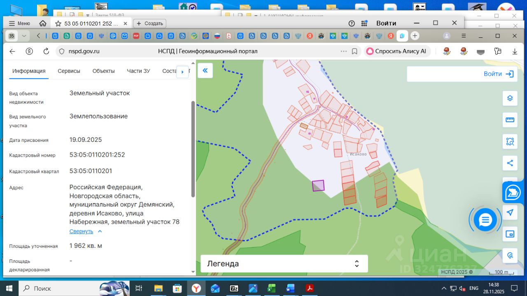Screen dimensions: 527x296
Task: Open the chat assistant bubble
Action: [x=485, y=220]
